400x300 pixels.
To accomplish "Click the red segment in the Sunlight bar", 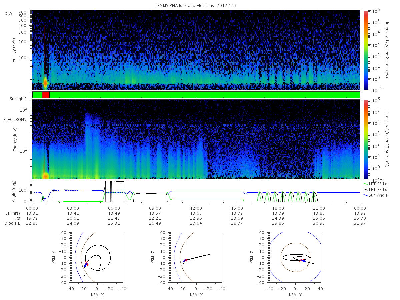I will pos(46,95).
